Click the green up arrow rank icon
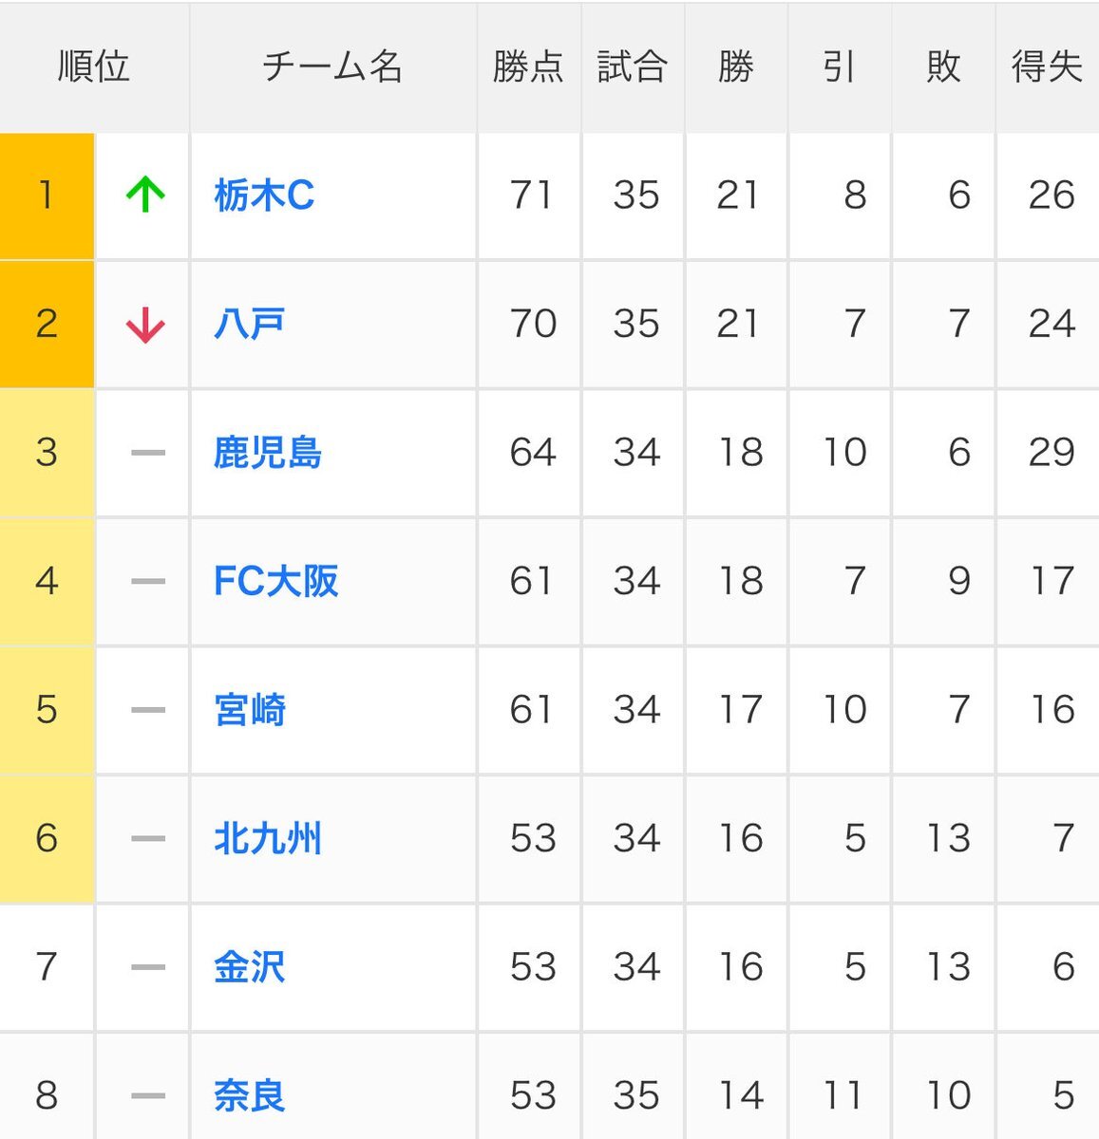This screenshot has width=1099, height=1139. tap(145, 196)
